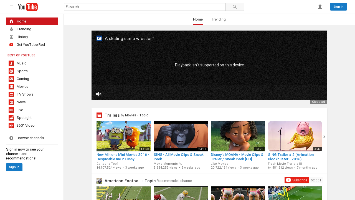Viewport: 355px width, 200px height.
Task: Close the ad banner
Action: coord(318,102)
